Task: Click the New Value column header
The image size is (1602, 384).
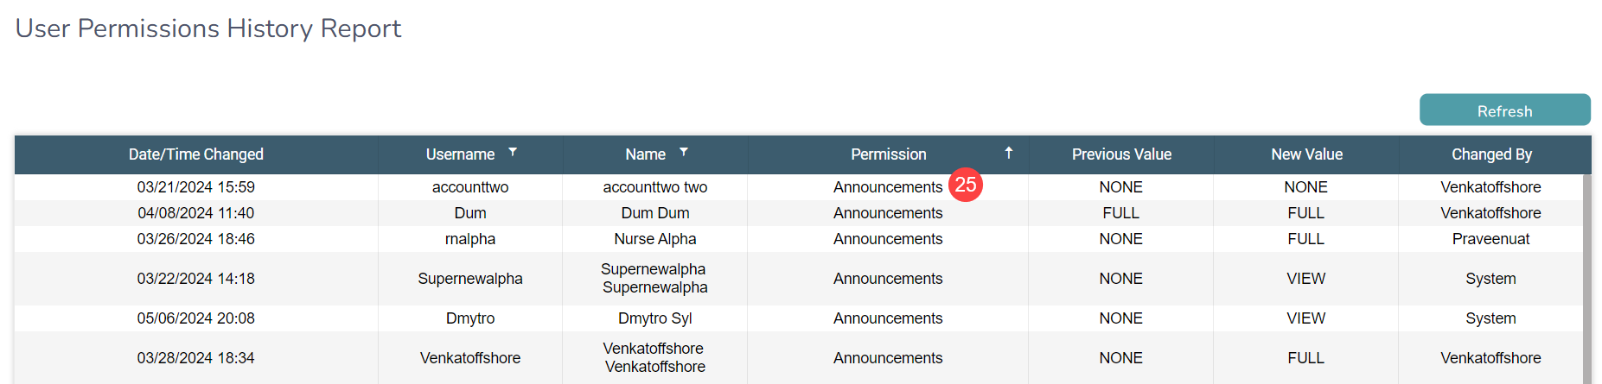Action: click(1306, 154)
